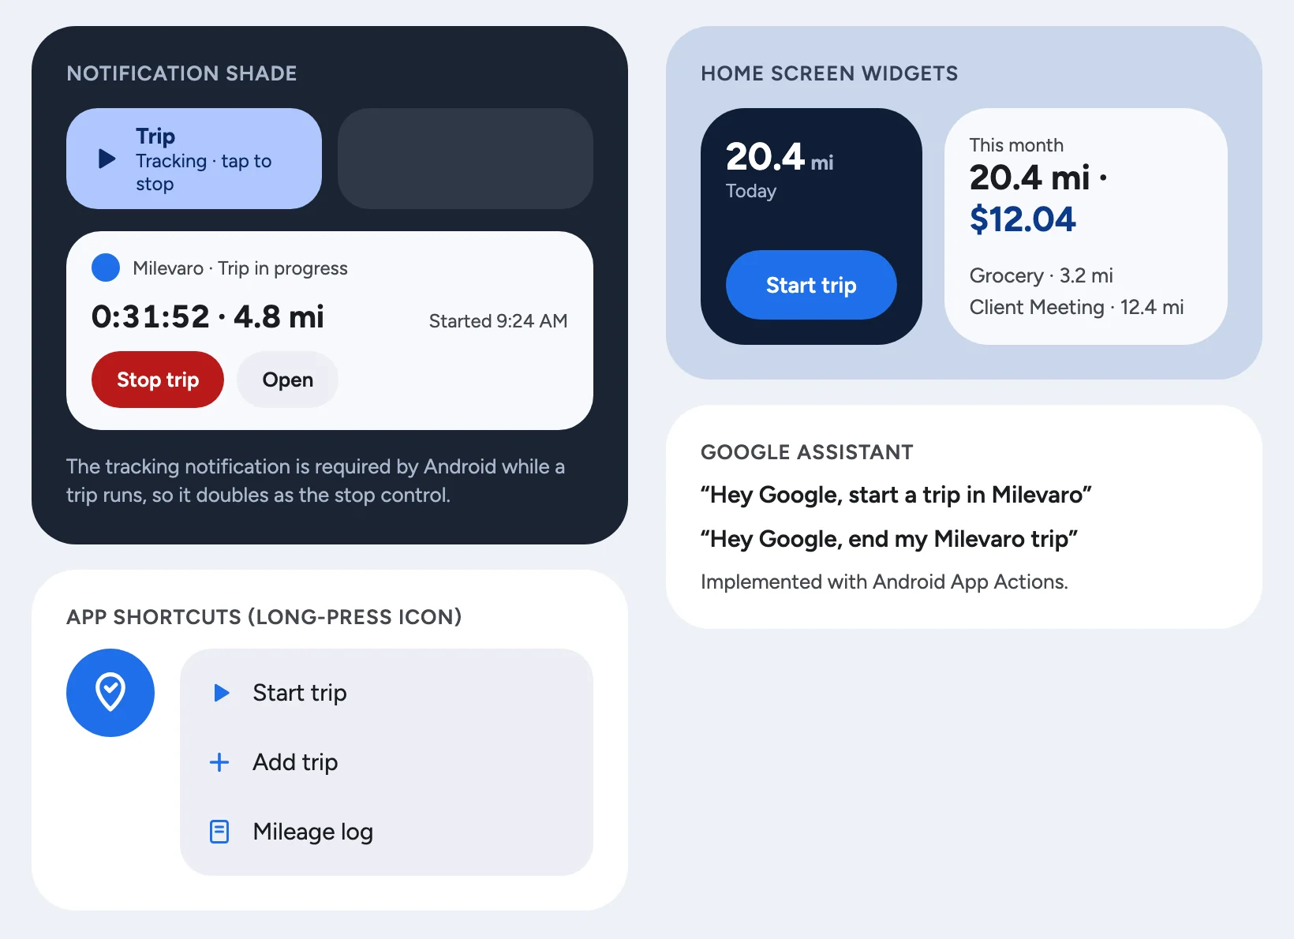Click the 20.4 mi monthly total
Image resolution: width=1294 pixels, height=939 pixels.
coord(1030,178)
